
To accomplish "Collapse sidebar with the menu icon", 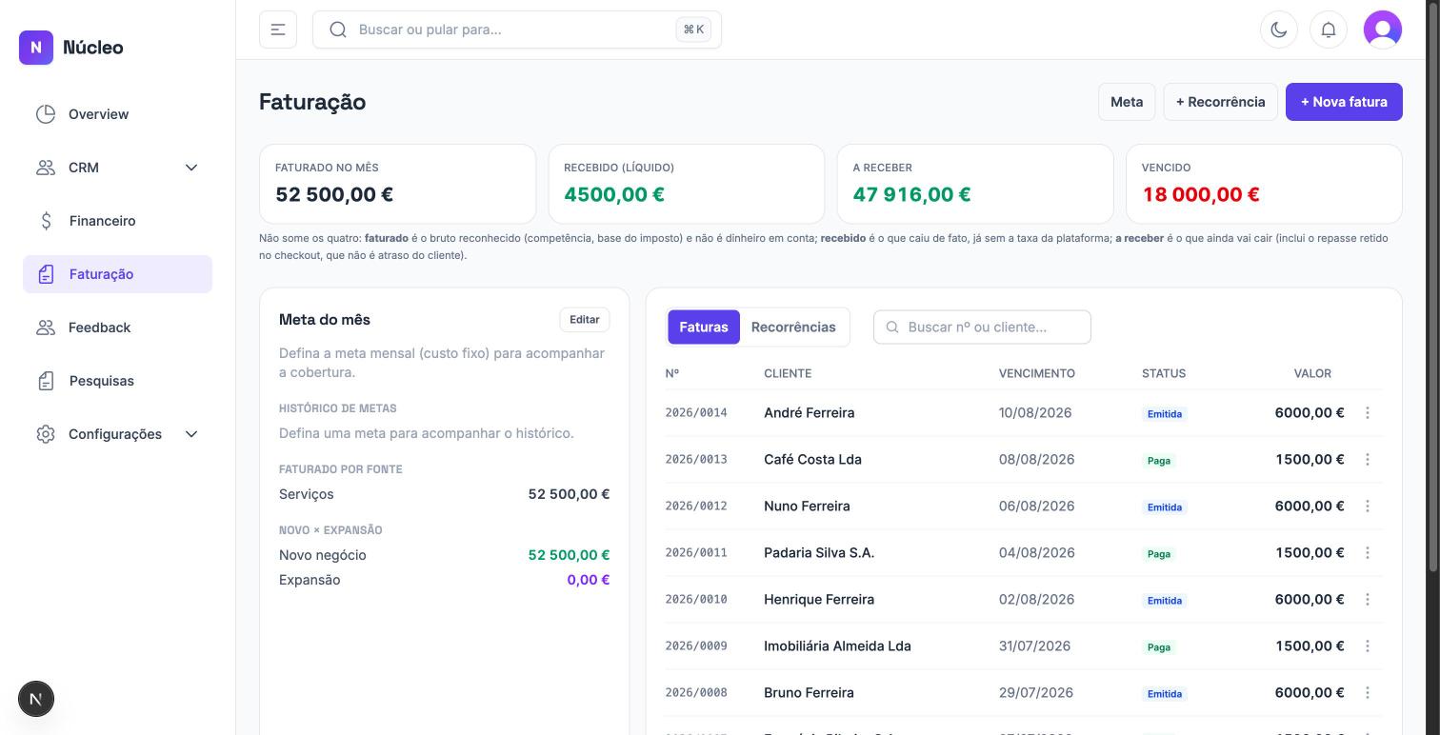I will [278, 30].
